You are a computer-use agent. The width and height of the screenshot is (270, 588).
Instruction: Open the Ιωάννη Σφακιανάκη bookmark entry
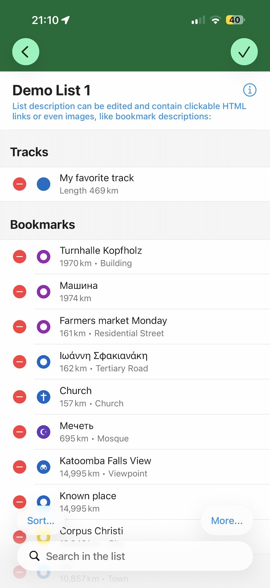(152, 362)
